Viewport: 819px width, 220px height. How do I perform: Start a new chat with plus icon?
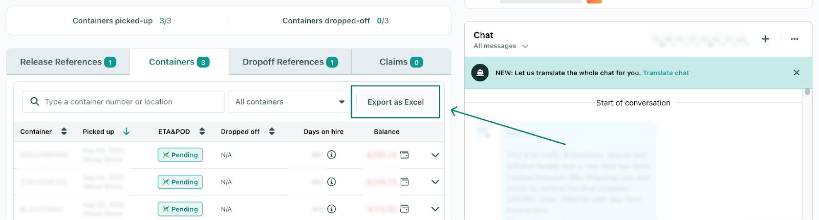coord(765,39)
